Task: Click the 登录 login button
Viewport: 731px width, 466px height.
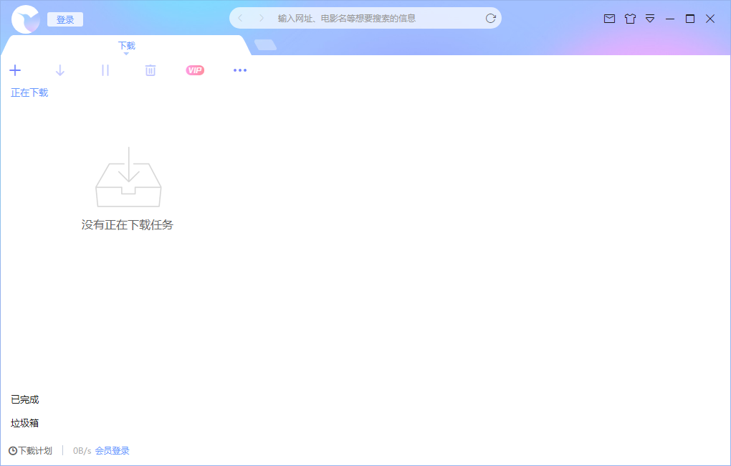Action: coord(65,19)
